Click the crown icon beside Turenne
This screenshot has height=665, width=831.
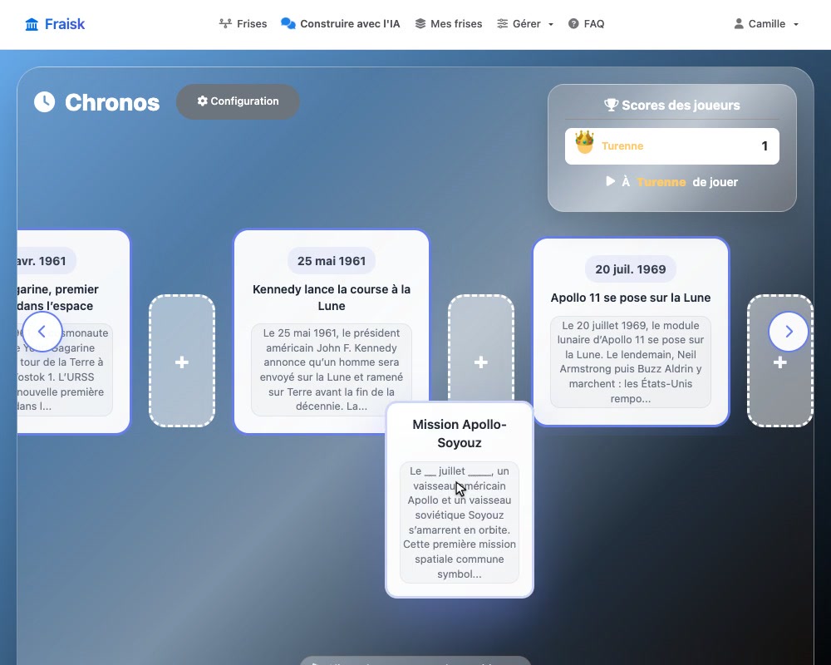click(584, 143)
